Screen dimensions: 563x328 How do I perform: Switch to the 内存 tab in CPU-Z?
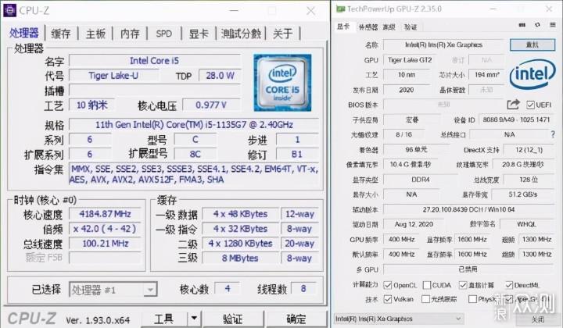click(x=130, y=34)
